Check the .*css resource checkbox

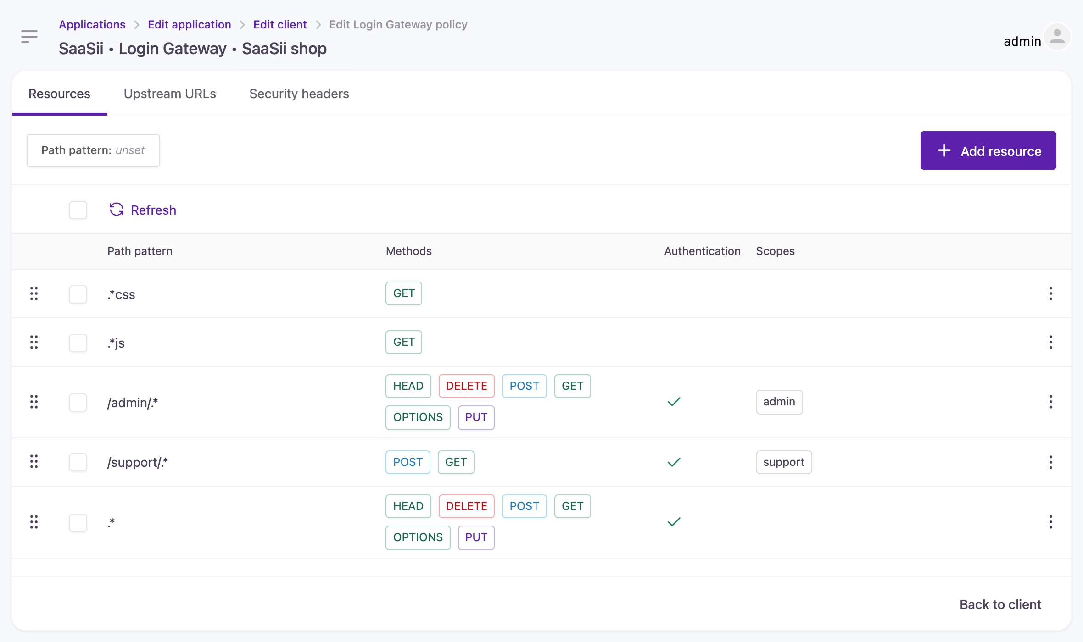pos(78,294)
